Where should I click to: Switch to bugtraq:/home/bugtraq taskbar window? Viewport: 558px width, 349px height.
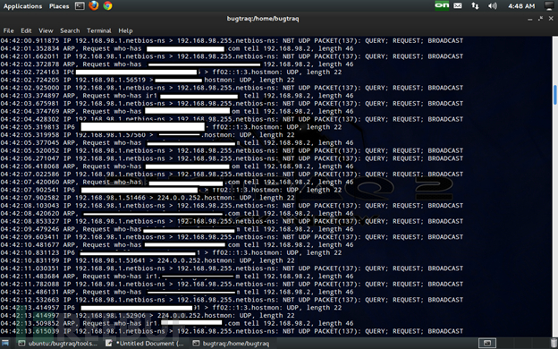point(232,344)
